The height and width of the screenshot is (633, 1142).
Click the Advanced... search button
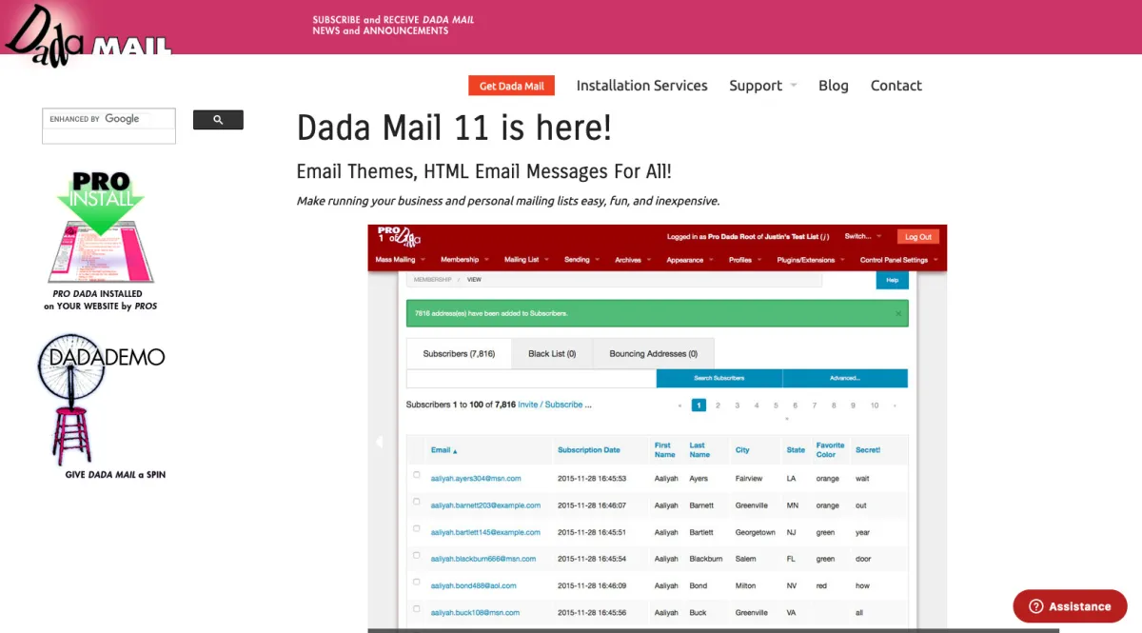[845, 378]
